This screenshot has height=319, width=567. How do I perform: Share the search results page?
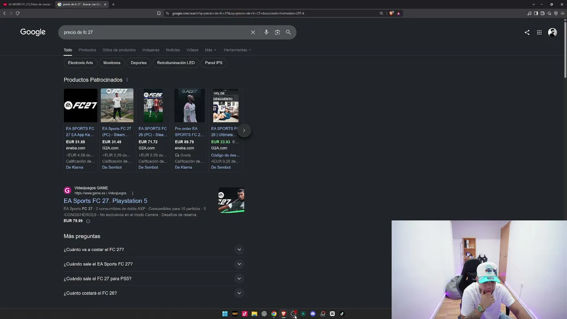click(x=527, y=32)
